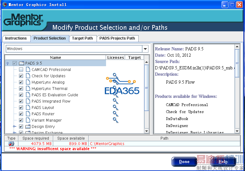The image size is (245, 171).
Task: Click the license key icon for Check for Updates
Action: (116, 76)
